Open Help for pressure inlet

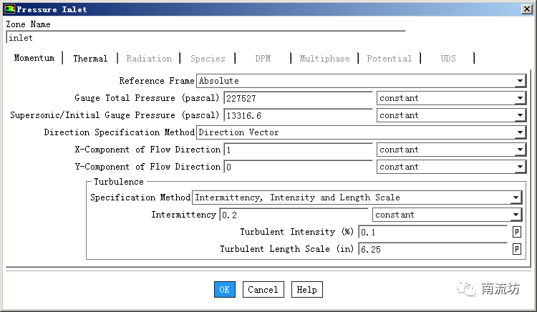tap(306, 290)
